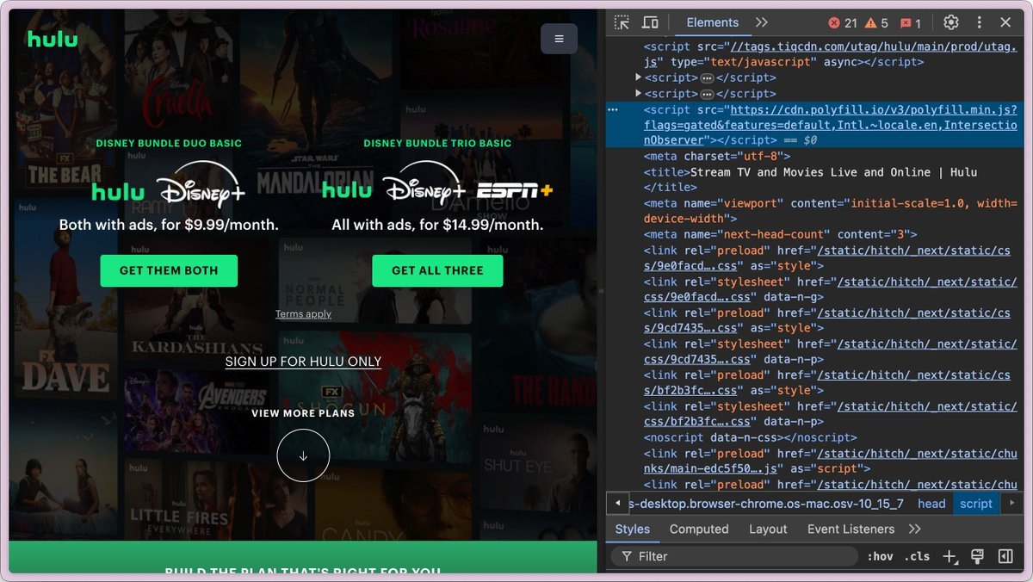
Task: Open the rendering emulation paintbrush icon
Action: (977, 557)
